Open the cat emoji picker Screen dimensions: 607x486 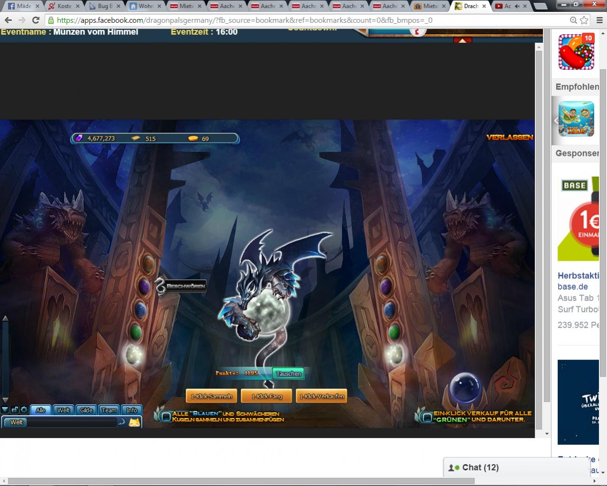click(x=134, y=422)
